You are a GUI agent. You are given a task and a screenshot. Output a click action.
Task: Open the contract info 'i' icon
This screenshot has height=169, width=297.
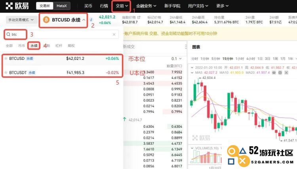point(91,20)
